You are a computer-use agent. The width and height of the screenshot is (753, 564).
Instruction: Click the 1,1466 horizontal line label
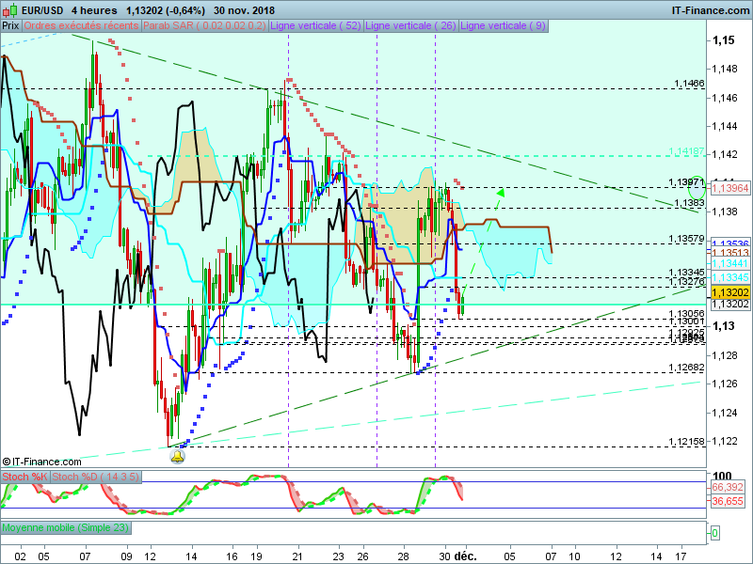(689, 84)
